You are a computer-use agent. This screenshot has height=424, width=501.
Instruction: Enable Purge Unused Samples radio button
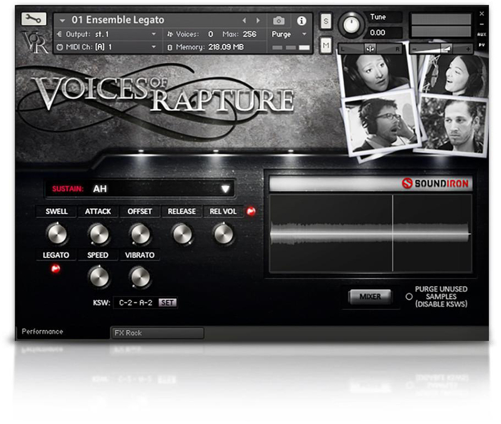click(409, 296)
